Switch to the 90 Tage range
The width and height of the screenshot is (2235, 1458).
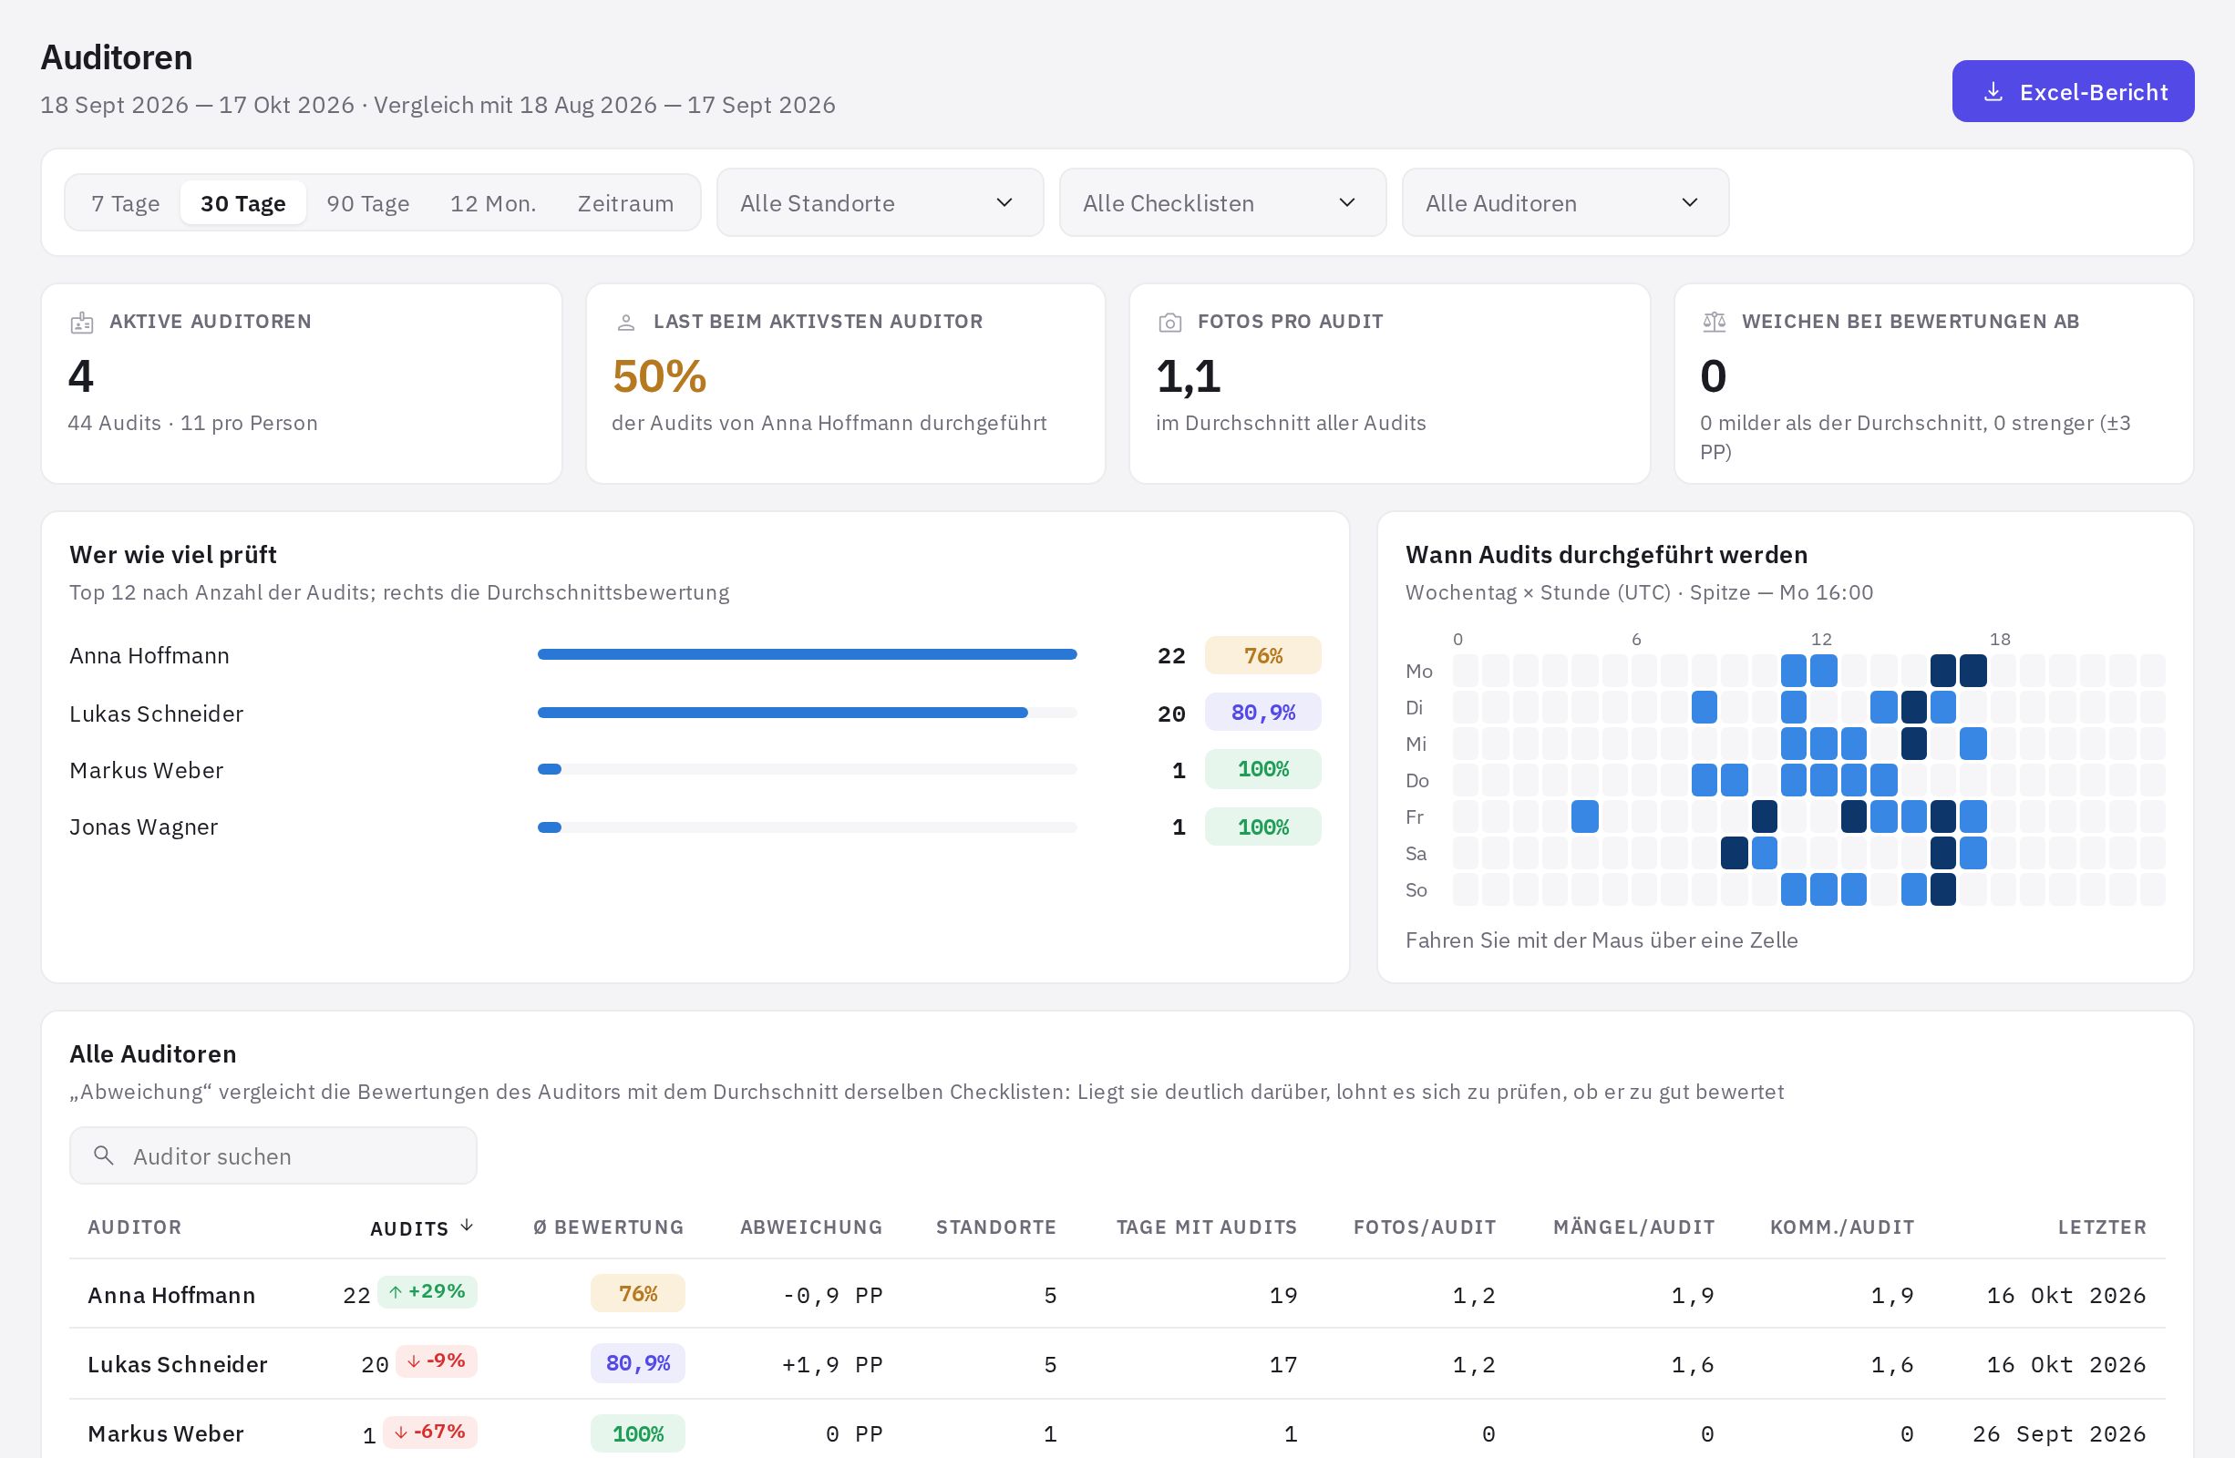pos(368,203)
